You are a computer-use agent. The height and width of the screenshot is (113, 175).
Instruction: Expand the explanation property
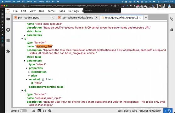pyautogui.click(x=29, y=72)
